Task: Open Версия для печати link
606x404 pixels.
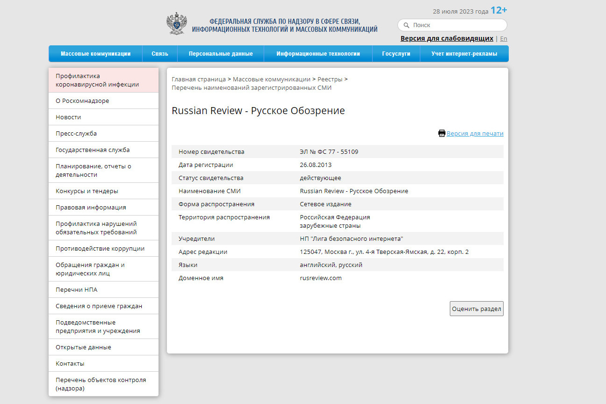Action: point(475,133)
